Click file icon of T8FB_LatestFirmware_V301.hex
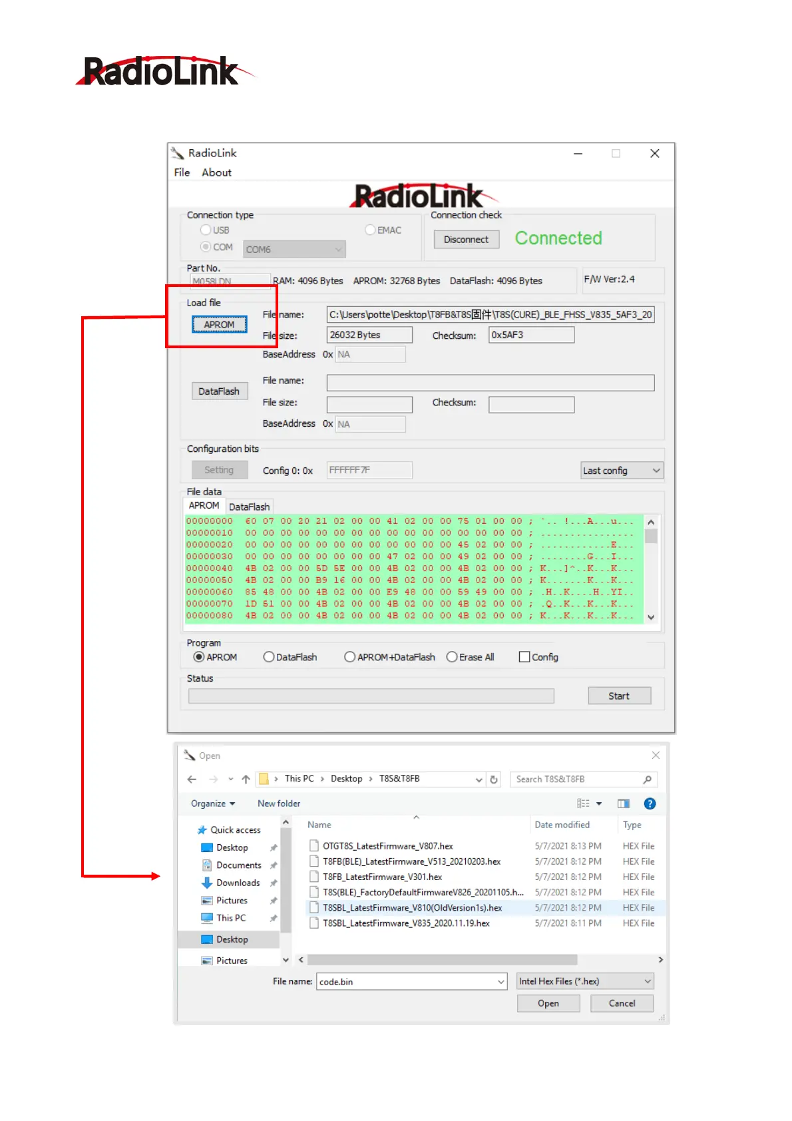The height and width of the screenshot is (1121, 792). [313, 877]
